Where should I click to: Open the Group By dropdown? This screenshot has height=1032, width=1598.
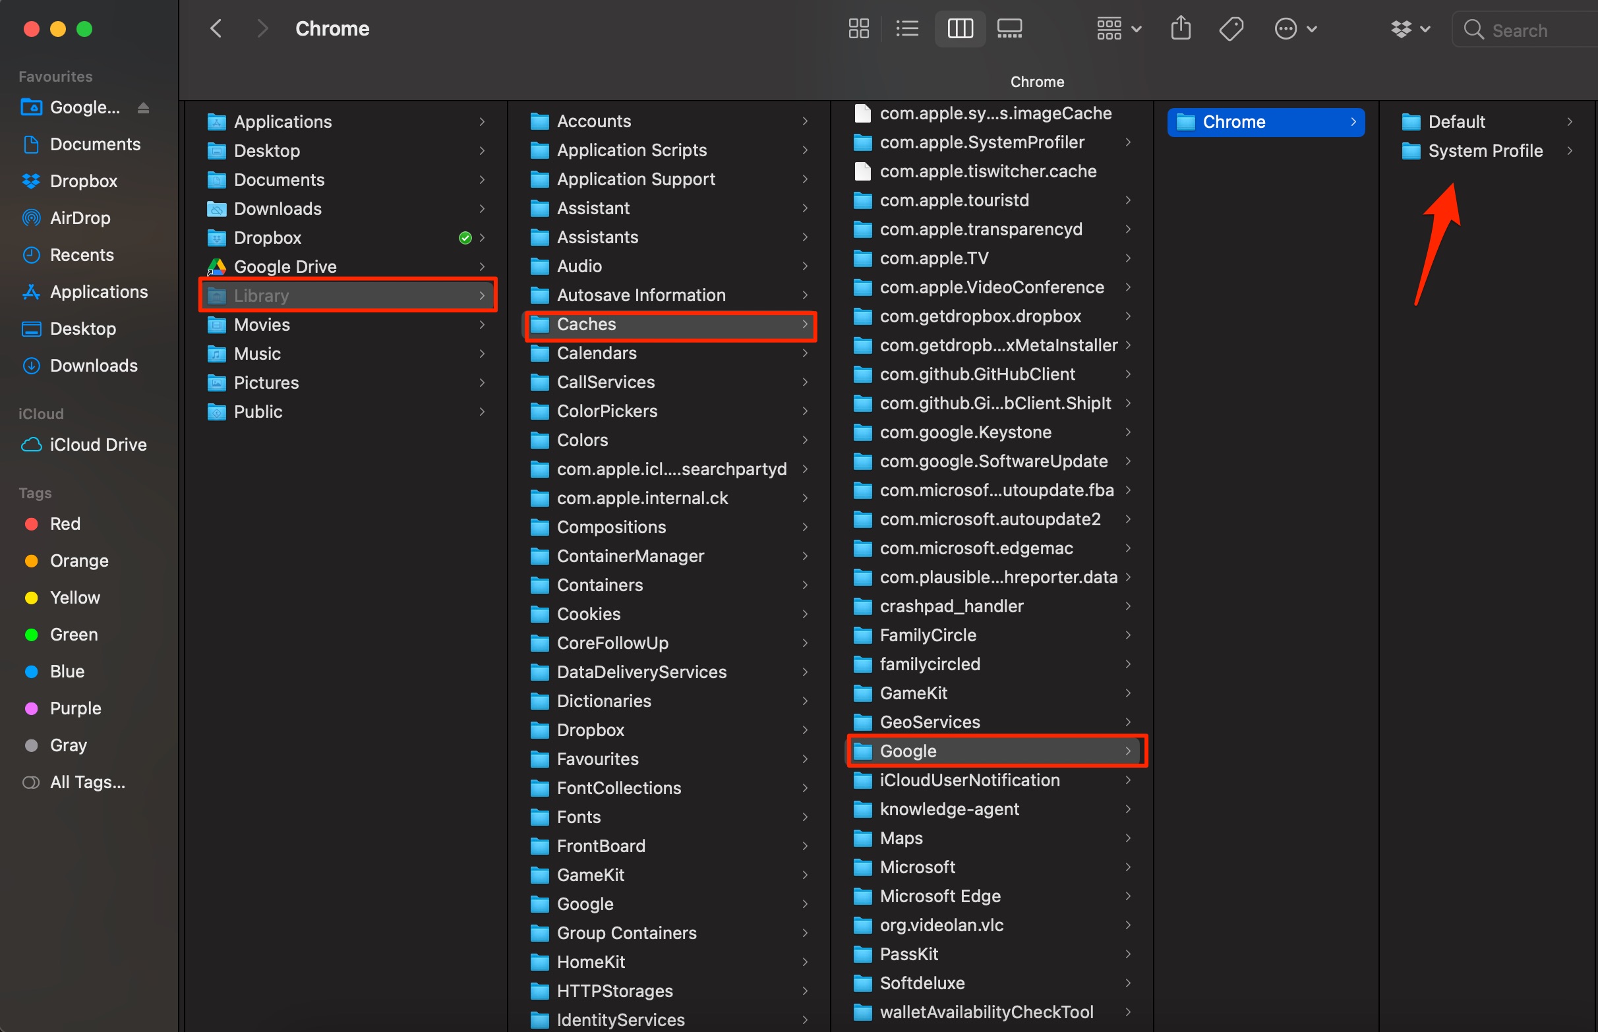pos(1119,29)
